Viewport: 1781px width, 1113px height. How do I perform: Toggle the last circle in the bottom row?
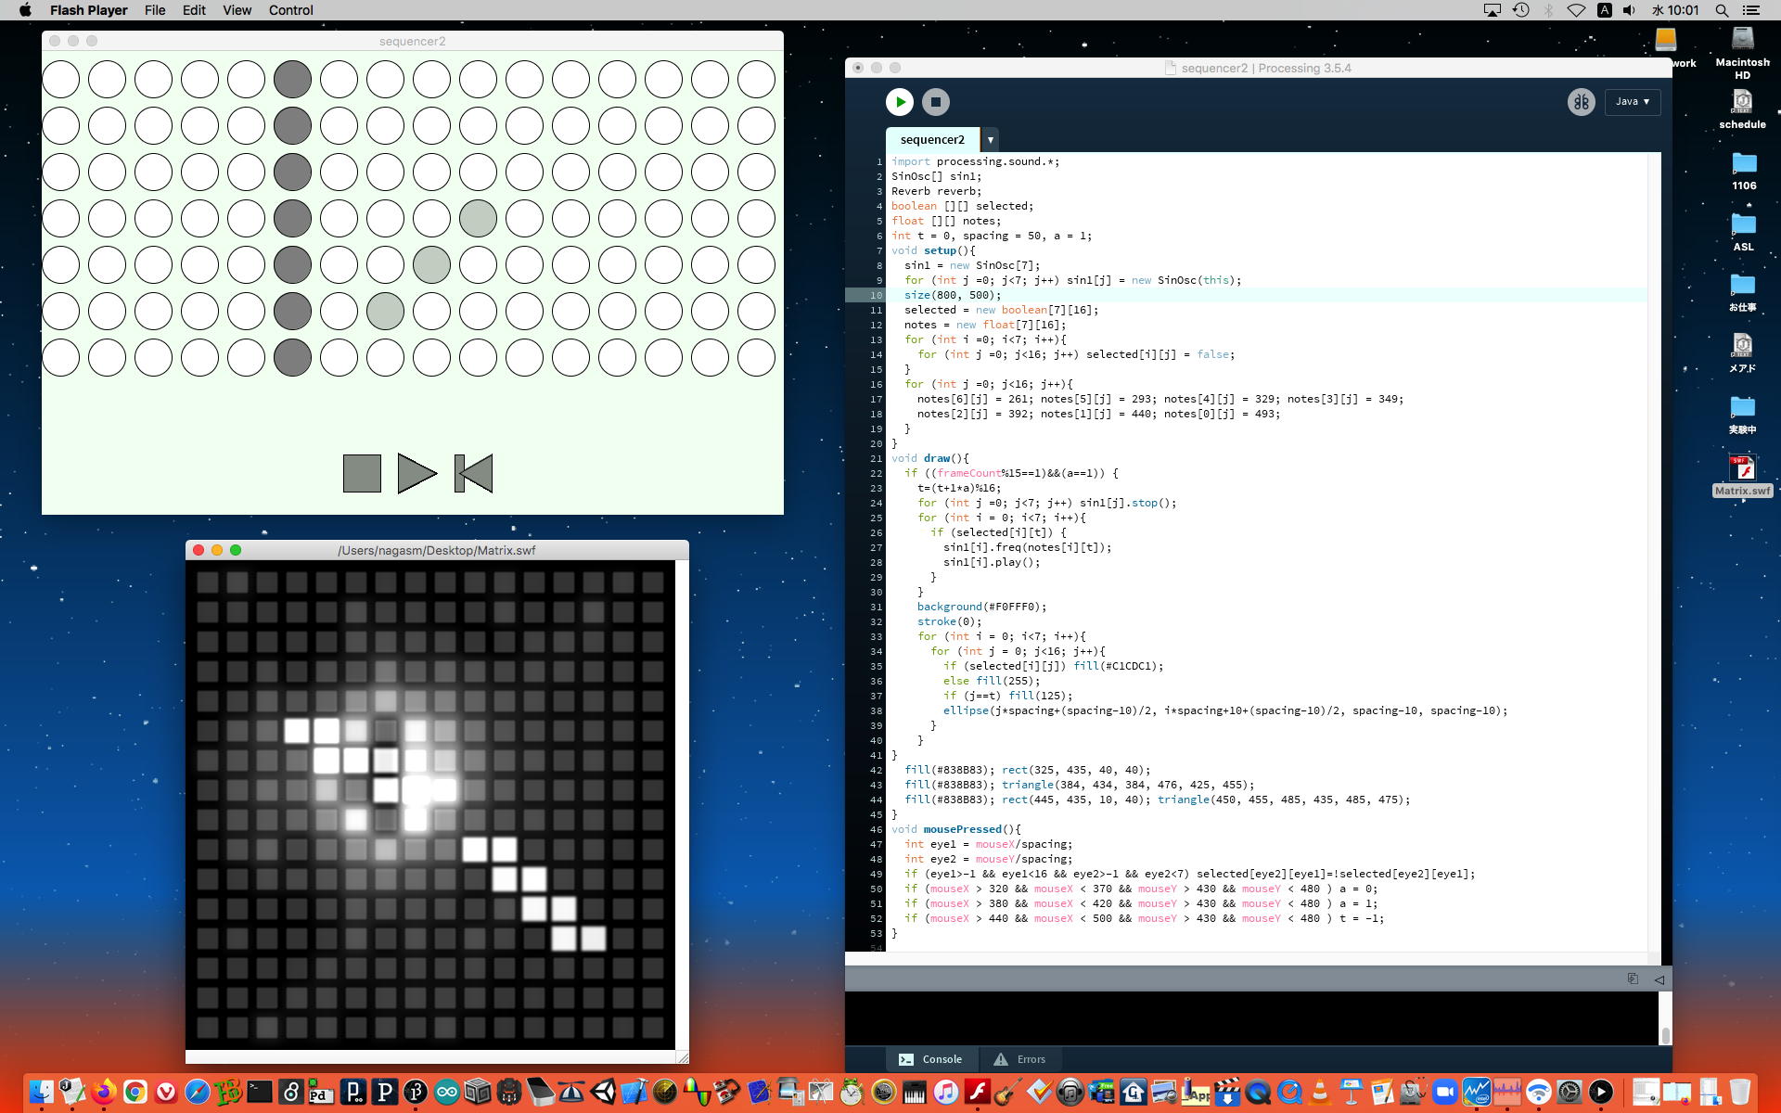tap(756, 357)
